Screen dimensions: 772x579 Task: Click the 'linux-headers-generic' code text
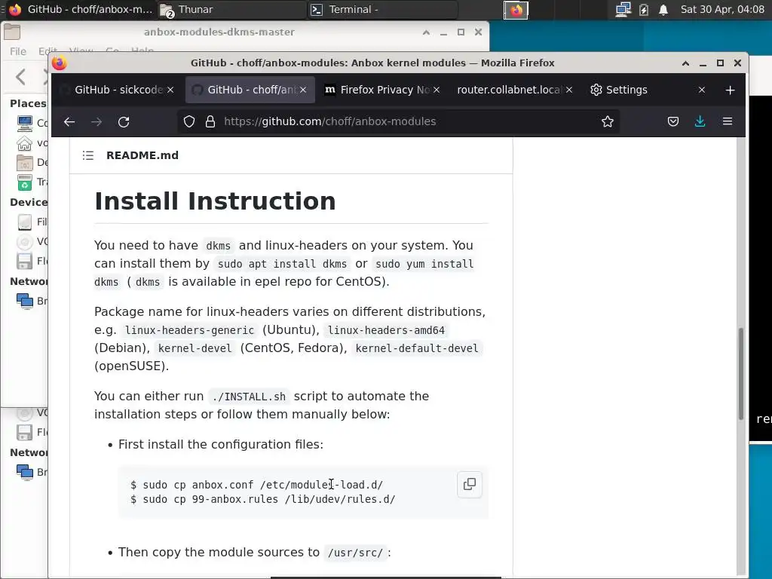[189, 330]
